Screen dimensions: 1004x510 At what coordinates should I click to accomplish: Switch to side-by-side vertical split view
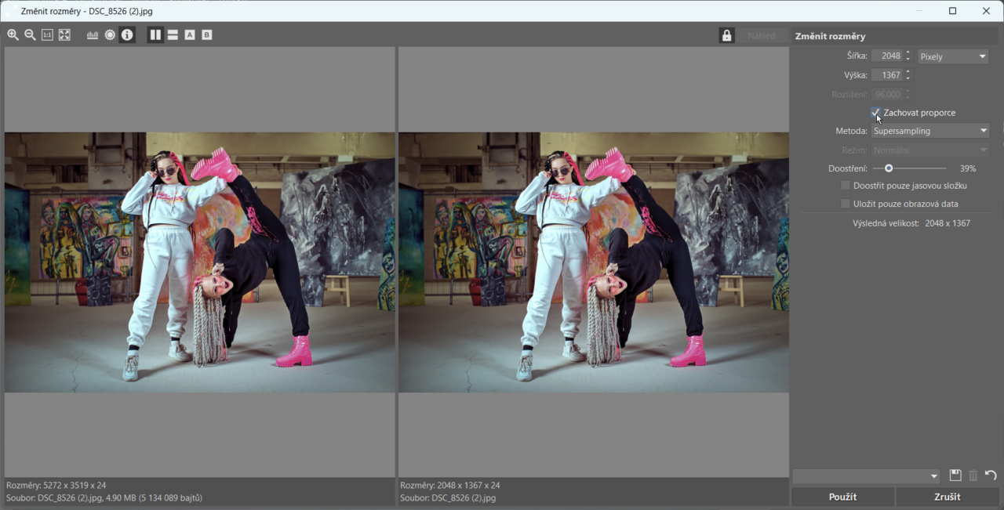(x=155, y=35)
